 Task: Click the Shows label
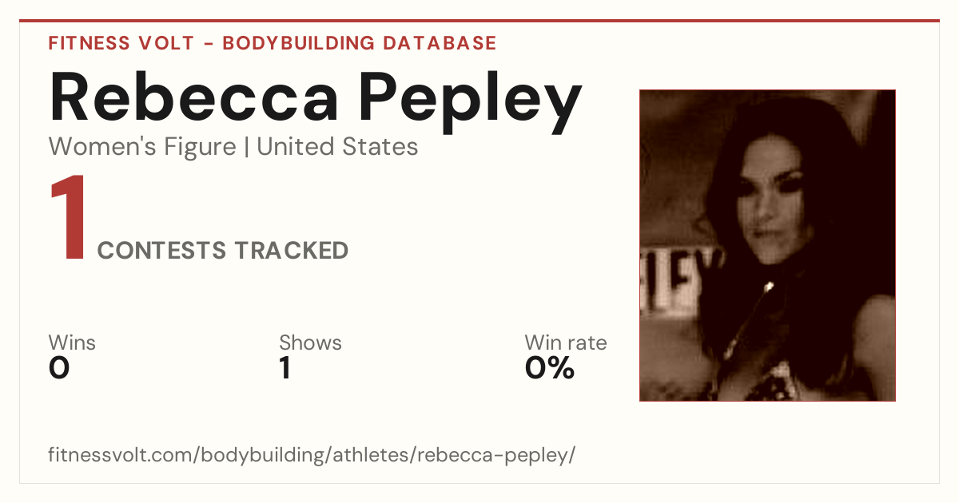coord(310,343)
